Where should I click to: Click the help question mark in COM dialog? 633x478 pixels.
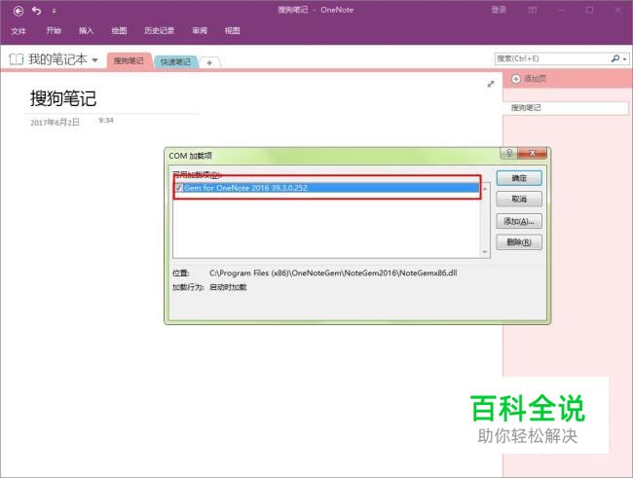pos(508,153)
